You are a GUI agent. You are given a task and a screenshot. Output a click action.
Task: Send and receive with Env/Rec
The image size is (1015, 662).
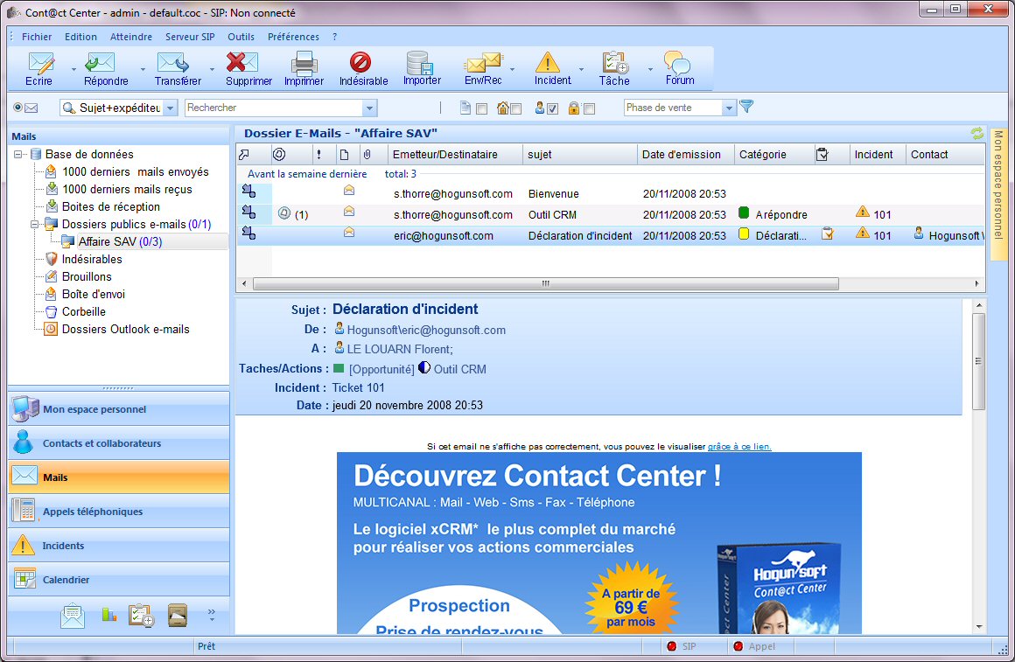(483, 64)
